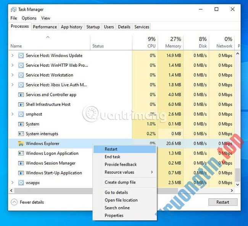The height and width of the screenshot is (226, 248).
Task: Click the System process icon
Action: click(x=21, y=124)
